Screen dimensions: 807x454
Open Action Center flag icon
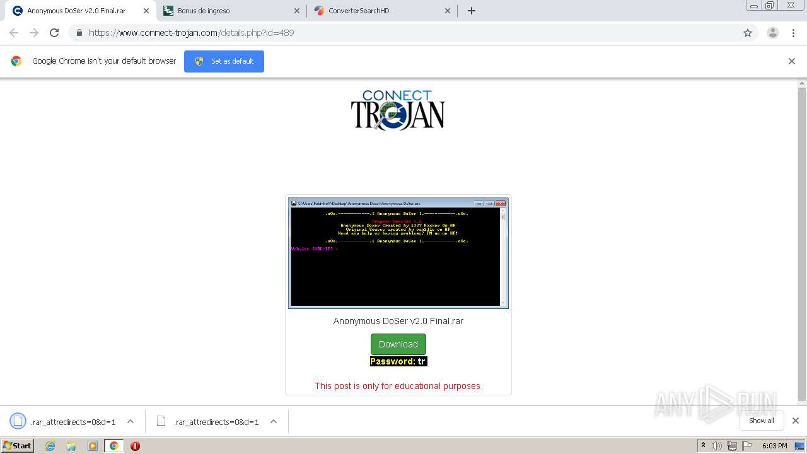746,446
